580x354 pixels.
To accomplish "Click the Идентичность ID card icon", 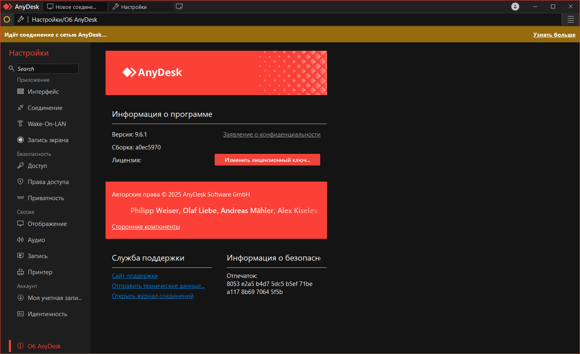I will [x=21, y=314].
